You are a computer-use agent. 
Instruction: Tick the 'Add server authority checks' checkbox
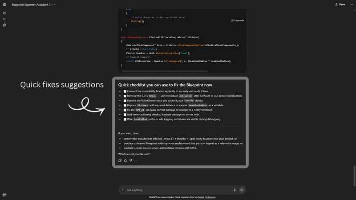(125, 114)
